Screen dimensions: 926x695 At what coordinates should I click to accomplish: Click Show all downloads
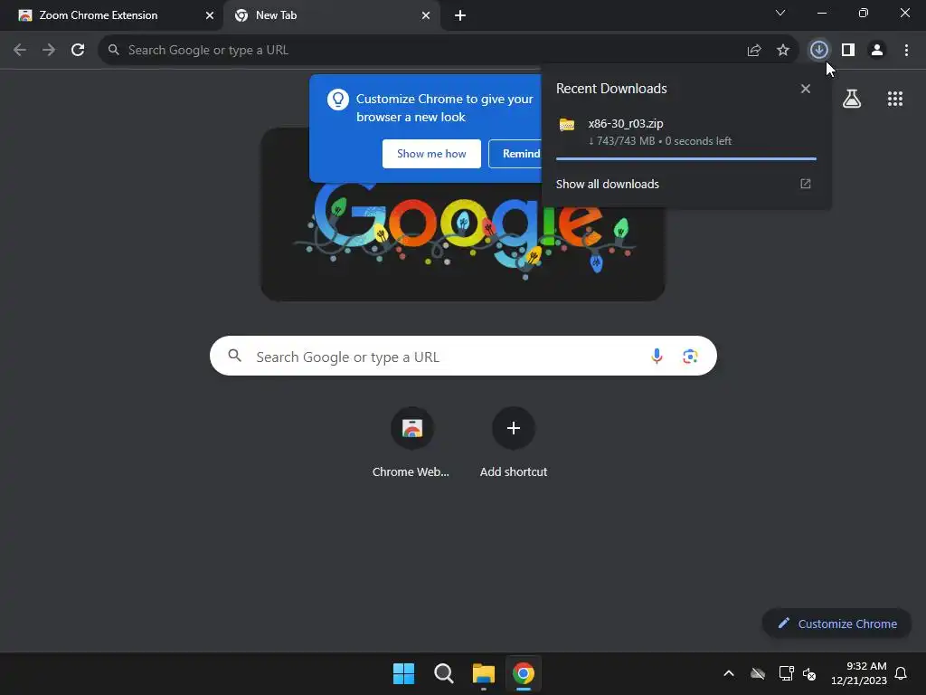pyautogui.click(x=607, y=184)
